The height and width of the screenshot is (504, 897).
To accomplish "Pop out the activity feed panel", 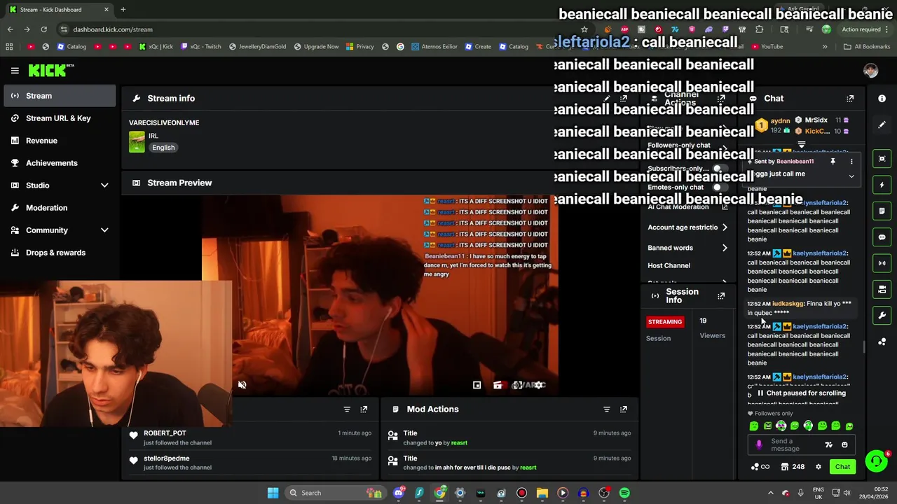I will 364,409.
